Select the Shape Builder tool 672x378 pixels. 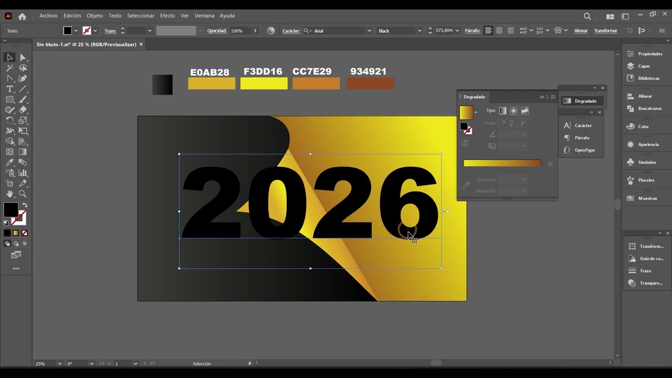click(x=9, y=141)
